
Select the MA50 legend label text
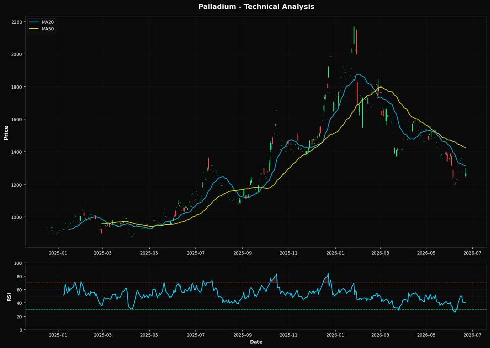49,29
